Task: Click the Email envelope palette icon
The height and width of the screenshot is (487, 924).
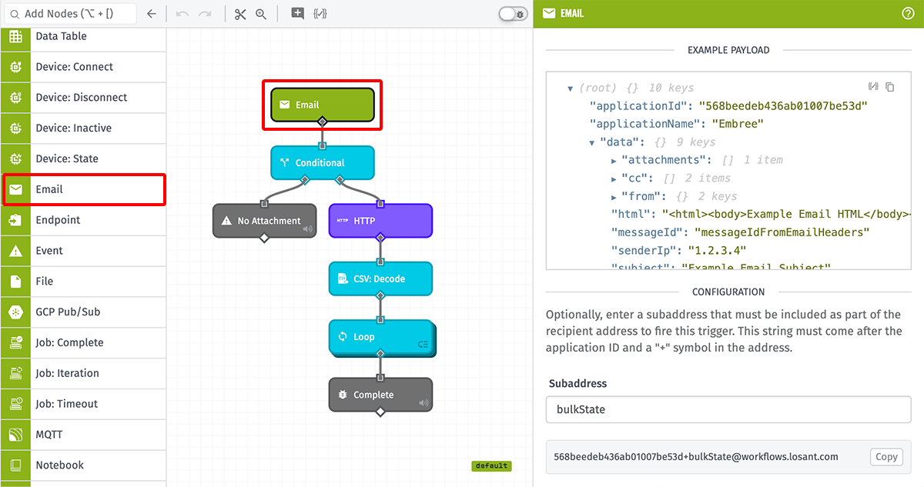Action: click(x=16, y=189)
